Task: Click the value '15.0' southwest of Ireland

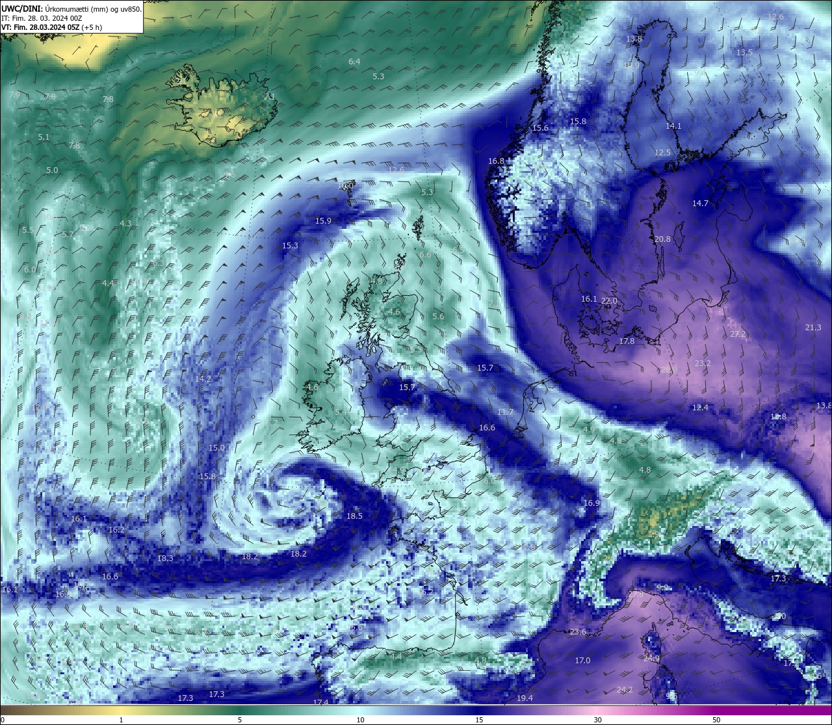Action: (x=216, y=448)
